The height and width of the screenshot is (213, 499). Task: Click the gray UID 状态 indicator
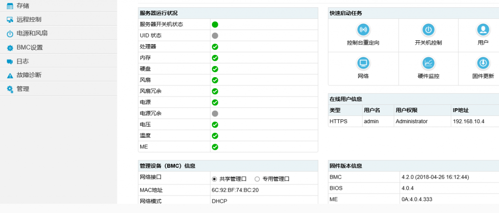(x=215, y=35)
